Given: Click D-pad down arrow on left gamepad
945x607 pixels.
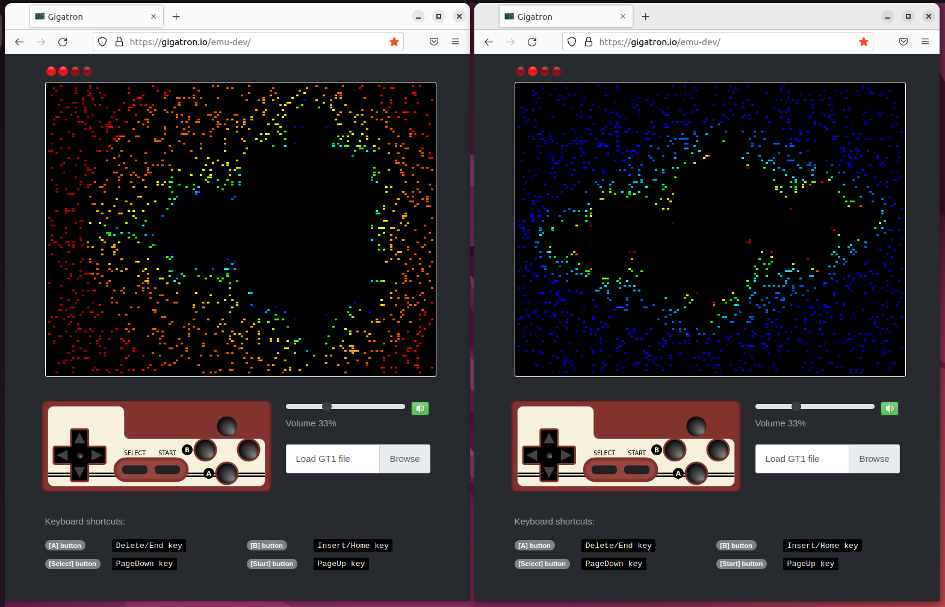Looking at the screenshot, I should [x=79, y=473].
